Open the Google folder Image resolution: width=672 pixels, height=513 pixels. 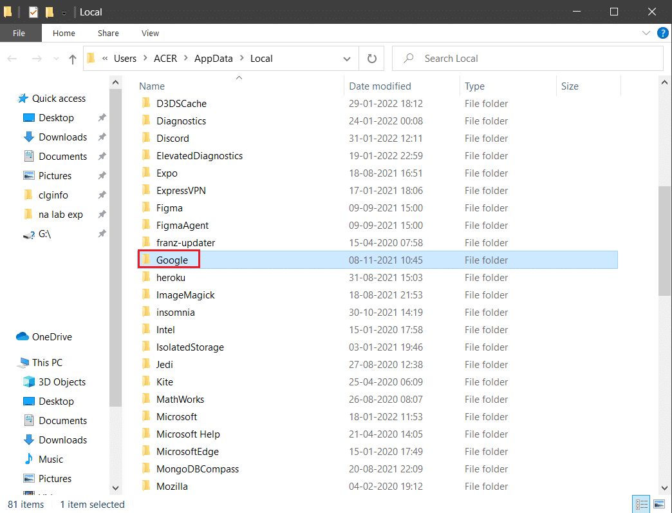172,260
